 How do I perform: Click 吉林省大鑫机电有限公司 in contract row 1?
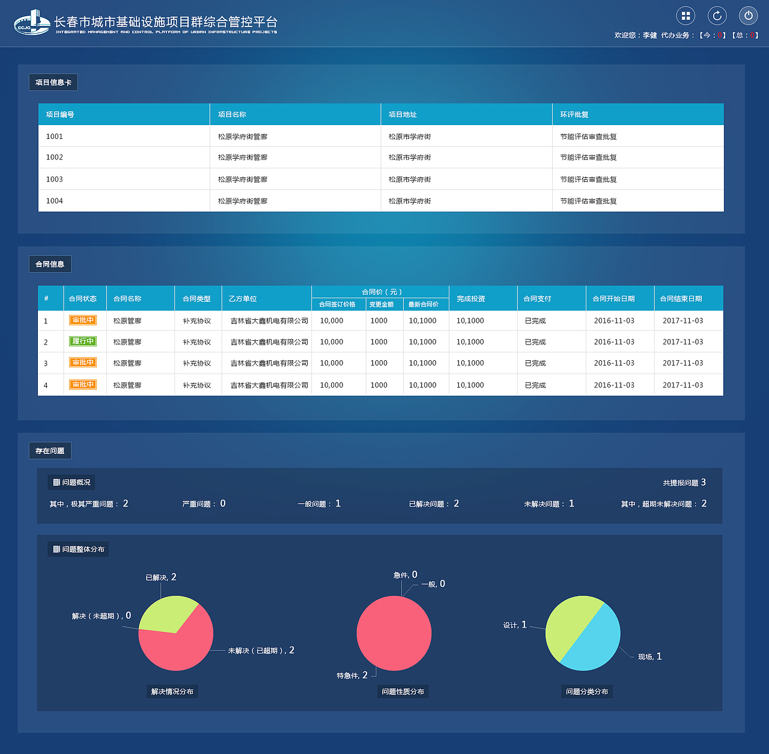point(268,320)
